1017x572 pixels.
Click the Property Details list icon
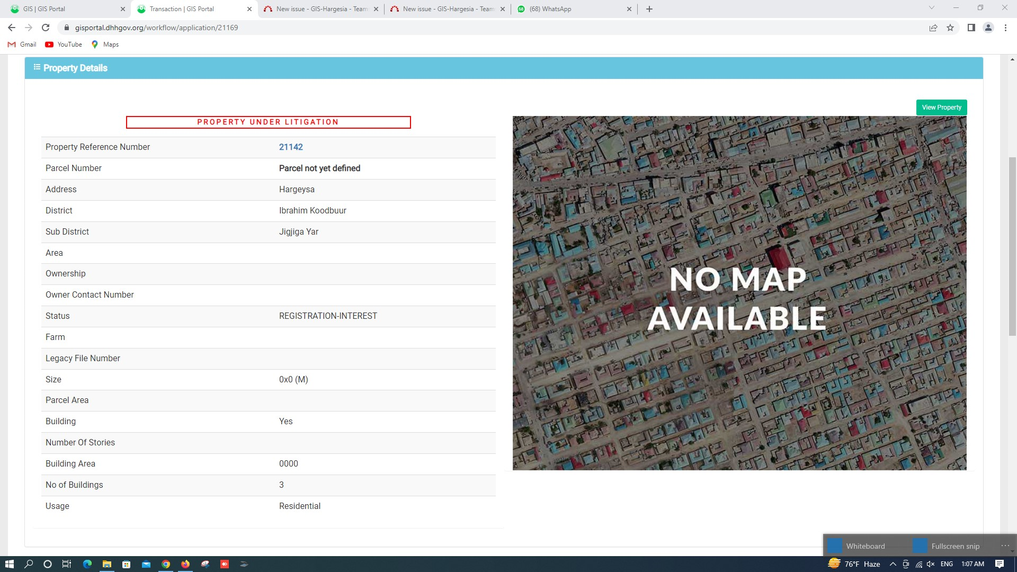(37, 67)
